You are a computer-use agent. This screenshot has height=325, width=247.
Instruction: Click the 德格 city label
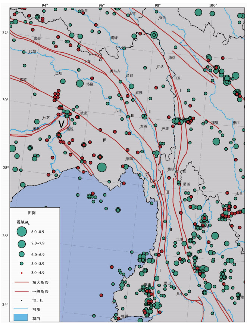click(x=172, y=58)
